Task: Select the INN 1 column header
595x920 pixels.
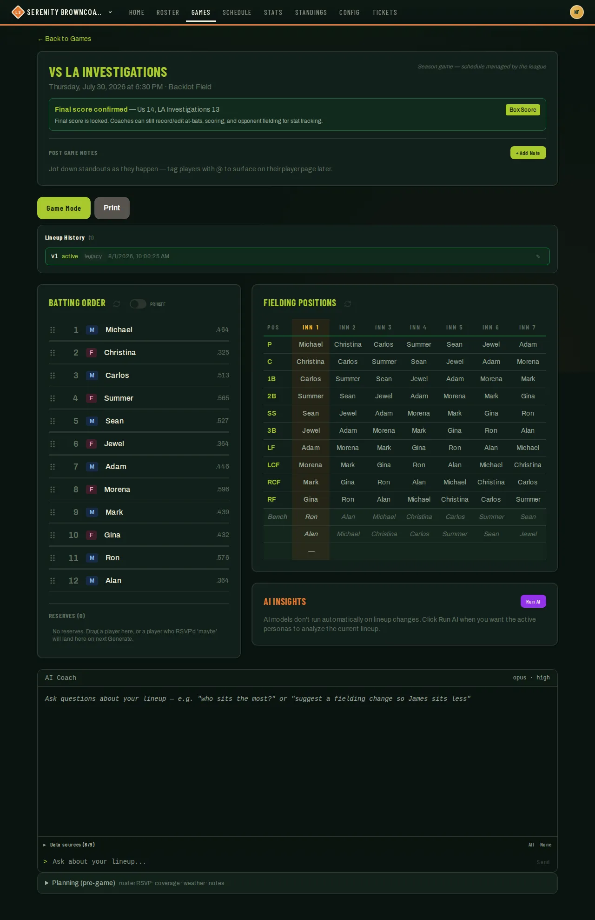Action: tap(311, 327)
